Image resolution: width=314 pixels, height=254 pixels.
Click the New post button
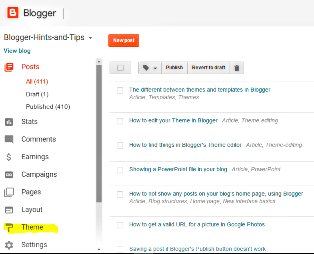(124, 40)
